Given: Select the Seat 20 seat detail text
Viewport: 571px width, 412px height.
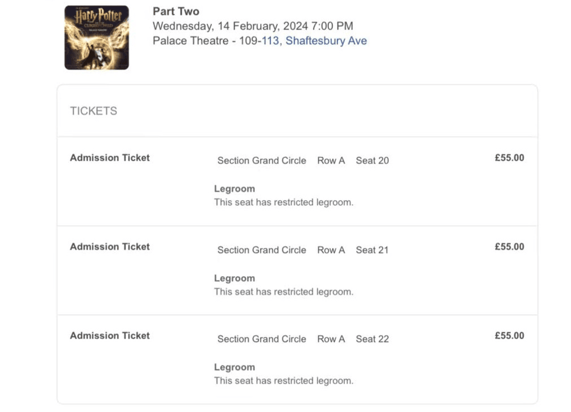Looking at the screenshot, I should tap(372, 161).
